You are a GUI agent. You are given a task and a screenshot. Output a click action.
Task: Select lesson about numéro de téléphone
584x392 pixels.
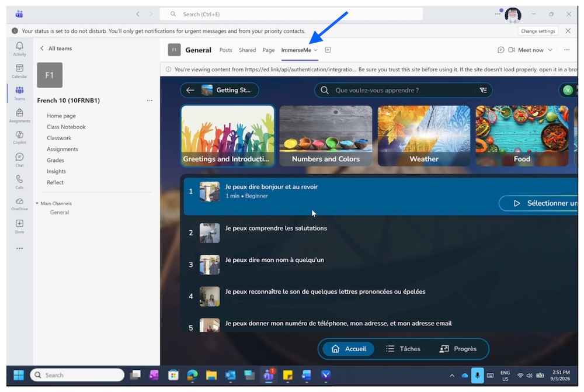(x=380, y=324)
